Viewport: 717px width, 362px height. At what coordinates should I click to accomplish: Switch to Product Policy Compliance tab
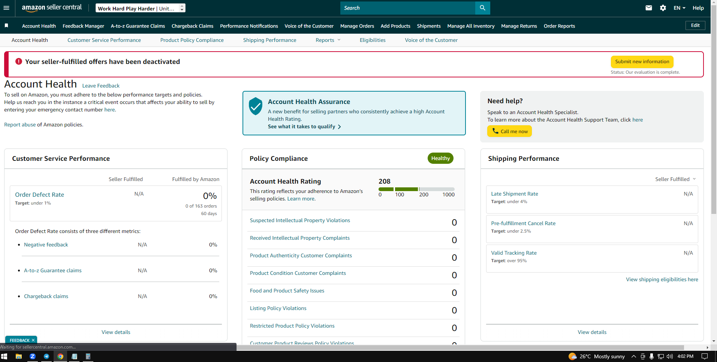(x=192, y=40)
